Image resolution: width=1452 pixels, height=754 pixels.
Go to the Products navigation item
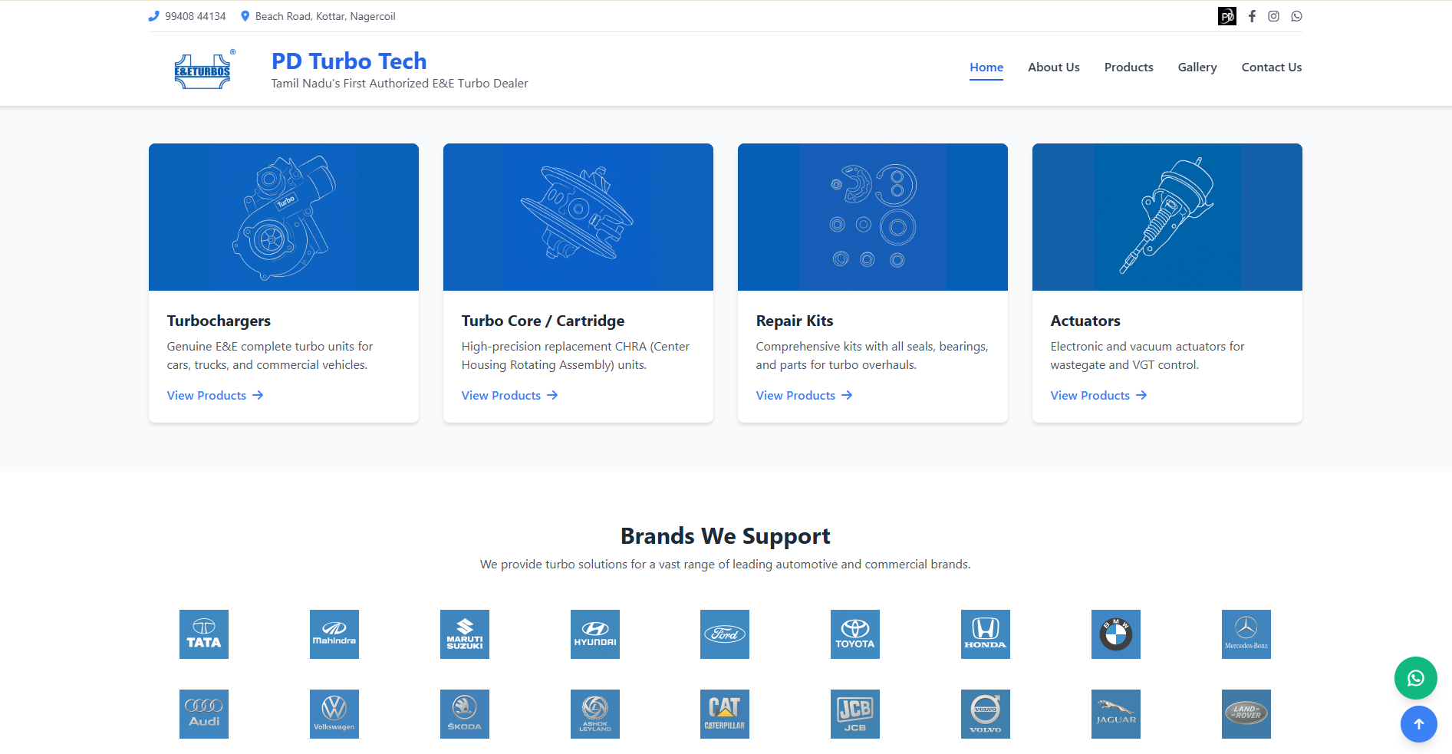(x=1128, y=67)
